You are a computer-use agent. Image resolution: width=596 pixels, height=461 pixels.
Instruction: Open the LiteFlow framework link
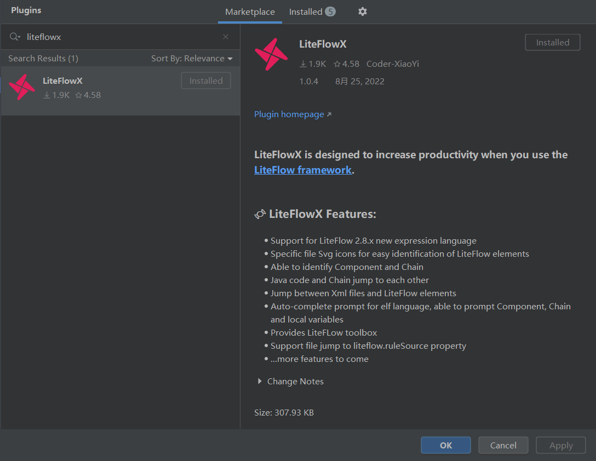[302, 170]
